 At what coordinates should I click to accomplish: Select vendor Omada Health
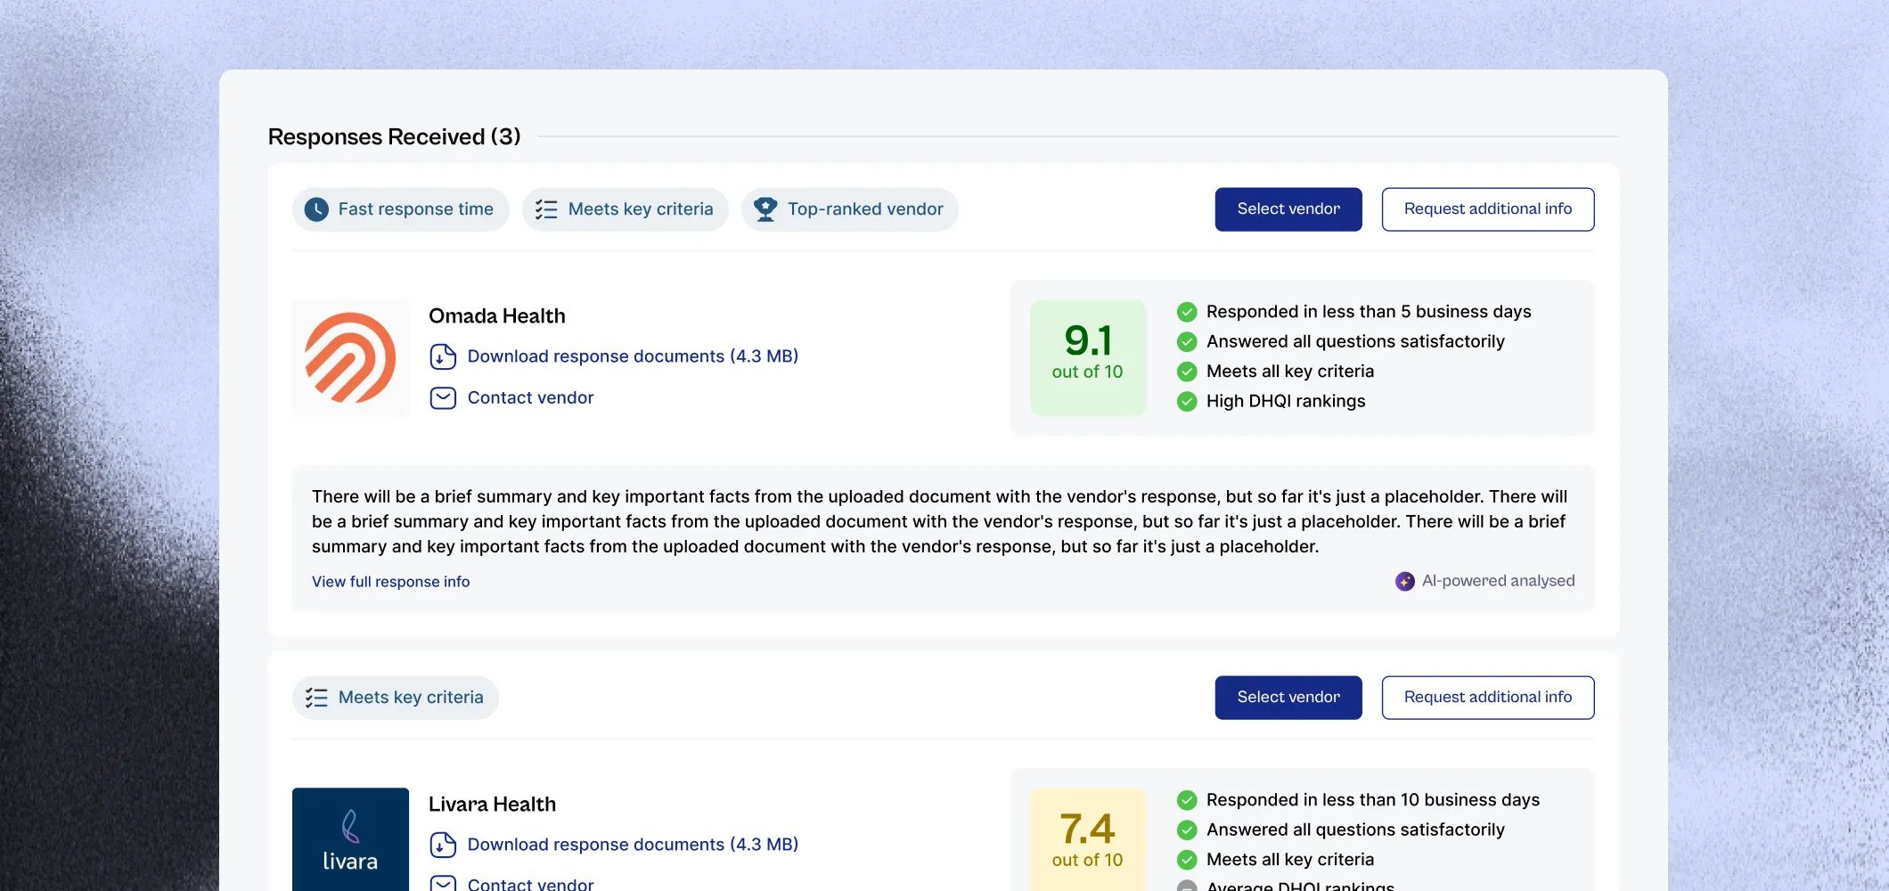pyautogui.click(x=1288, y=209)
